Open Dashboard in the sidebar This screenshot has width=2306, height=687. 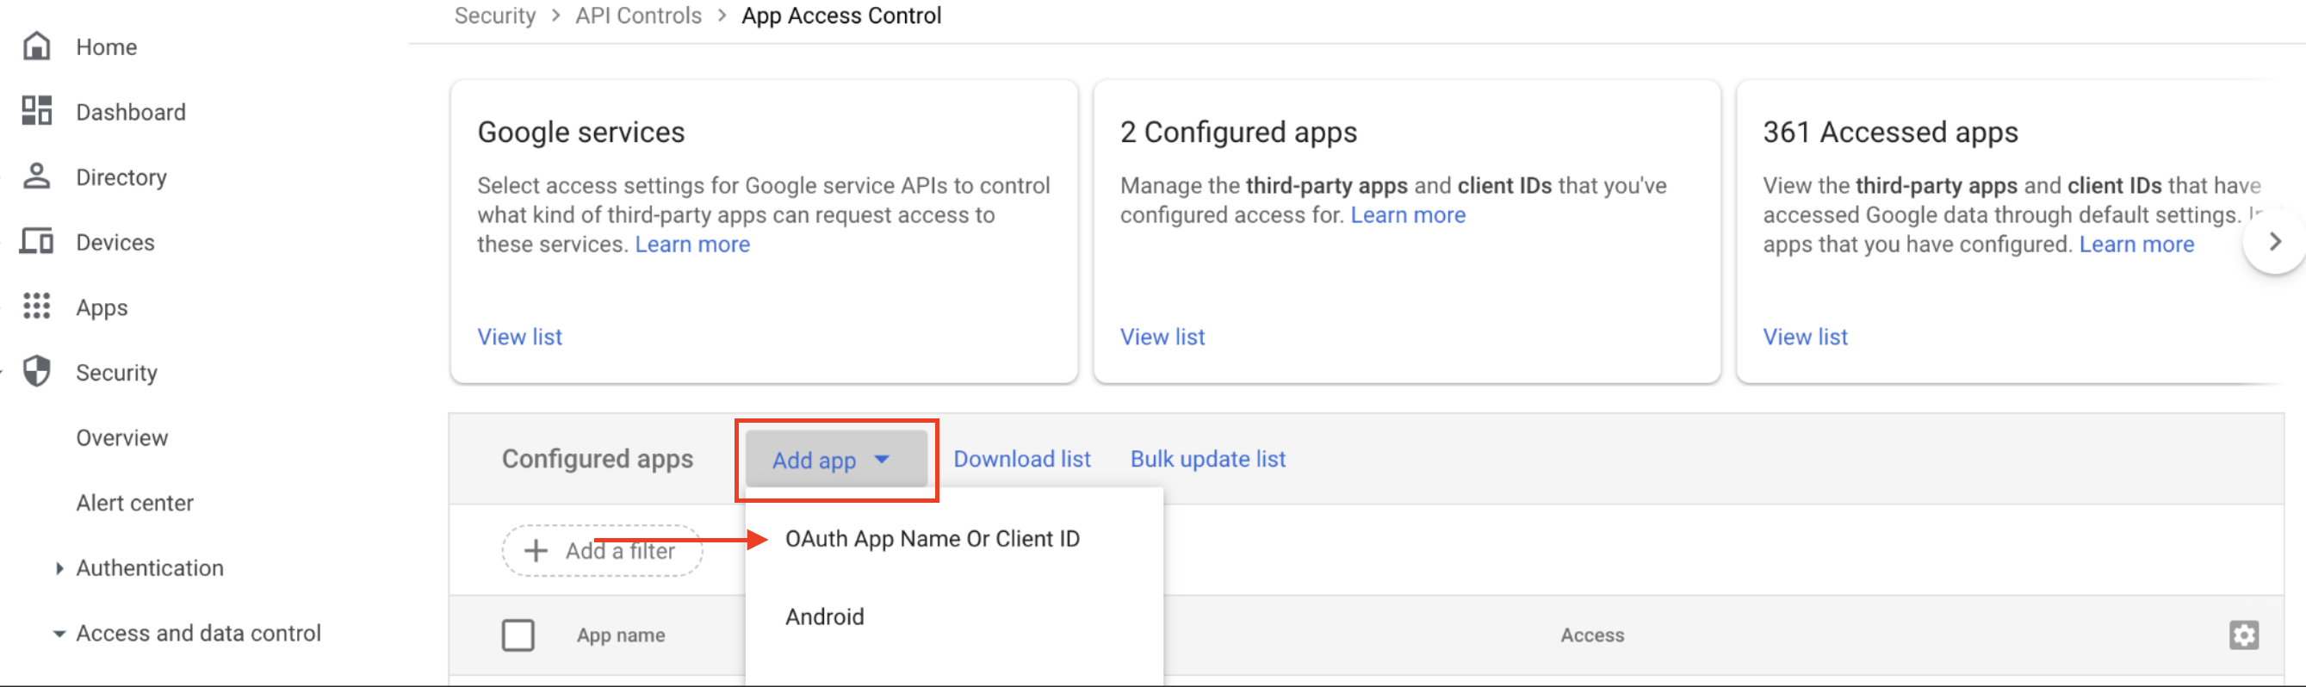pyautogui.click(x=131, y=112)
